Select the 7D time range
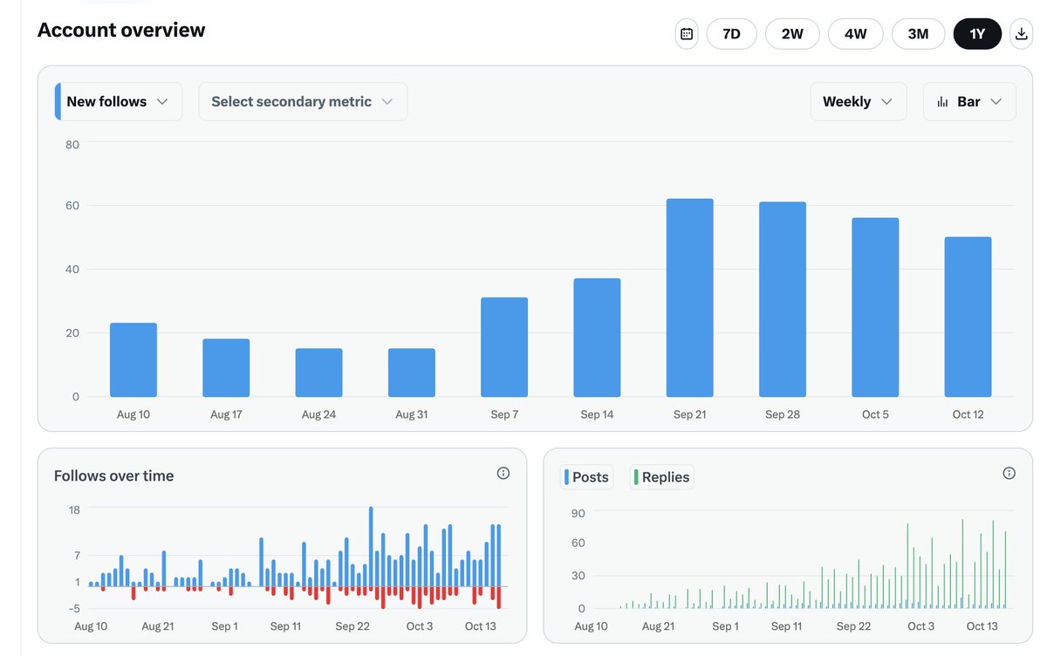Image resolution: width=1047 pixels, height=656 pixels. [x=731, y=34]
